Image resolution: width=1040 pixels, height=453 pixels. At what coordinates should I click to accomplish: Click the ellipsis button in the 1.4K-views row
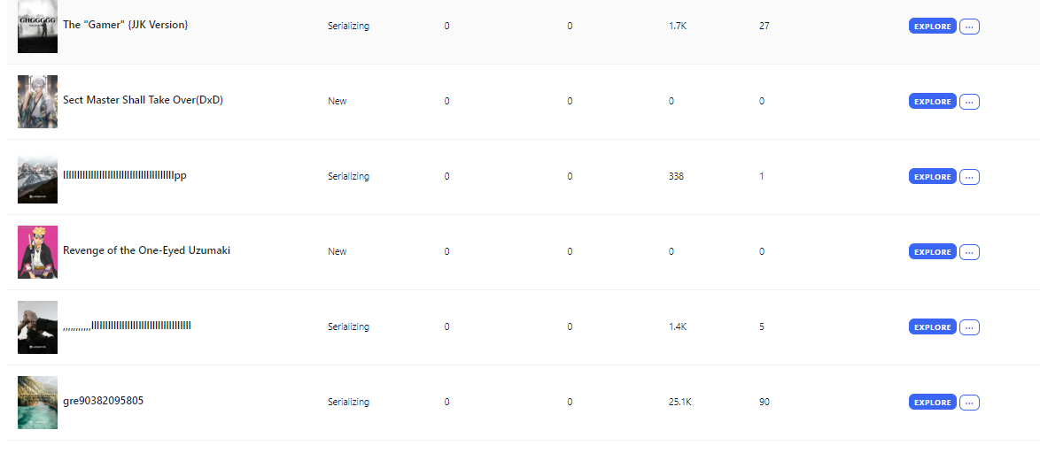[x=969, y=327]
